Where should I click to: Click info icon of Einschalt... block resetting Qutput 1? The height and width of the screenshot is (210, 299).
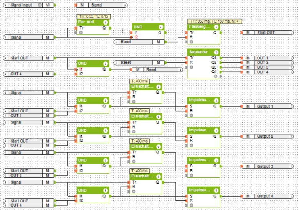point(159,87)
